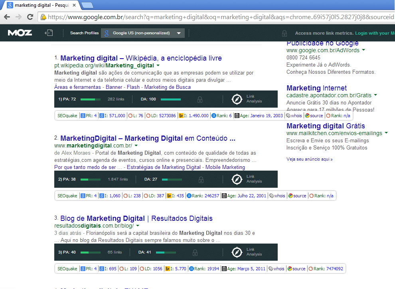Open the Áreas e ferramentas sitelink

tap(77, 87)
